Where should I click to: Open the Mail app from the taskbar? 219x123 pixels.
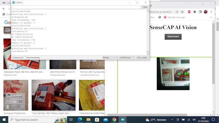tap(106, 120)
